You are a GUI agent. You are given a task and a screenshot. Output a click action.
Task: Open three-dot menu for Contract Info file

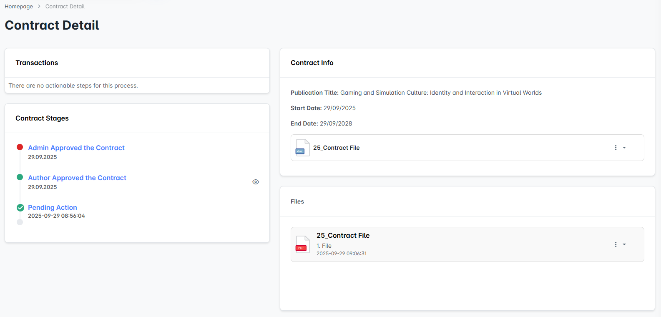pyautogui.click(x=616, y=148)
